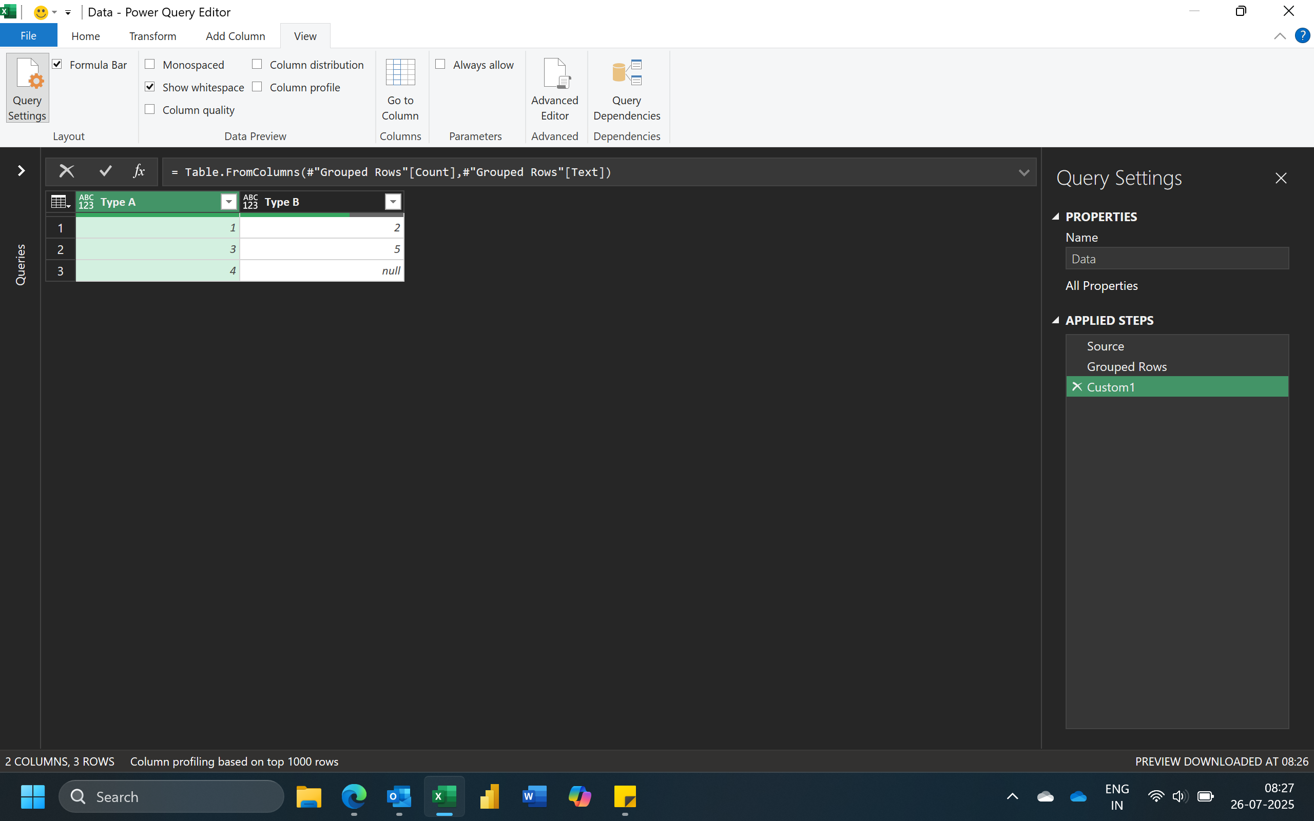Click the table menu icon in grid corner
Screen dimensions: 1314x821
(60, 202)
